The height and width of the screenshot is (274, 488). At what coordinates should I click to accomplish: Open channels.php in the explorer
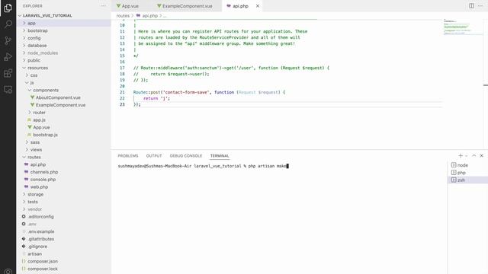coord(63,172)
